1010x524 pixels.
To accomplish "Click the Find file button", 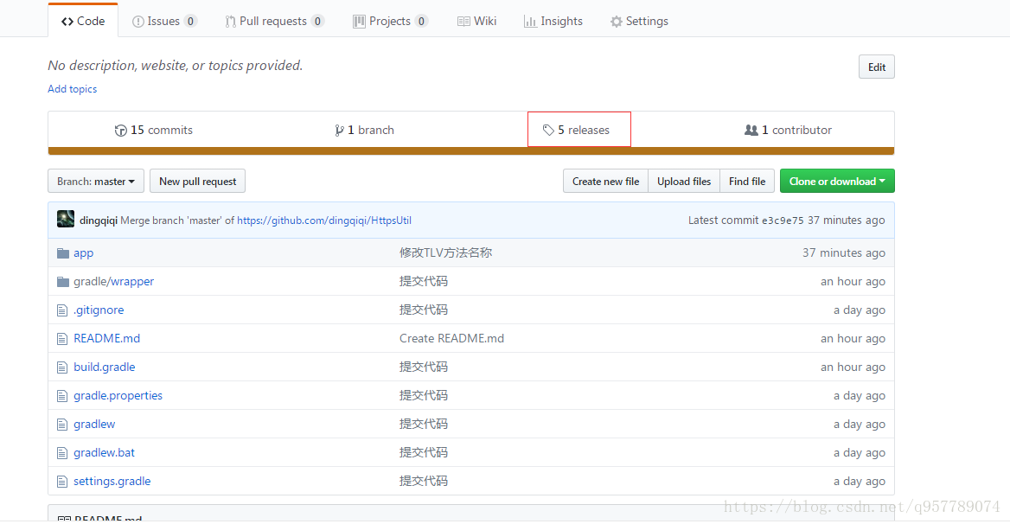I will click(747, 181).
